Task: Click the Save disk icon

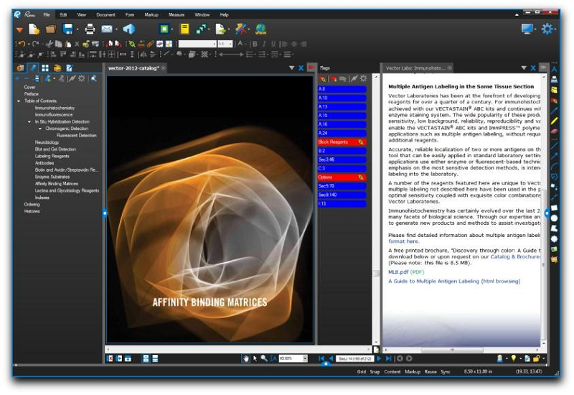Action: (x=68, y=29)
